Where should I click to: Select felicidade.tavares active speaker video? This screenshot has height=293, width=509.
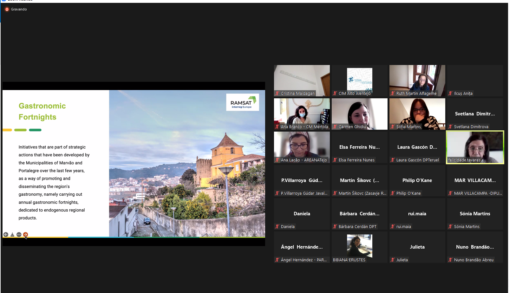(x=475, y=147)
